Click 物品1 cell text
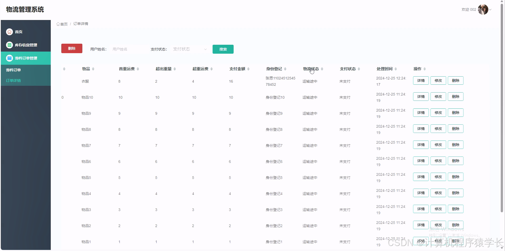 pos(86,242)
